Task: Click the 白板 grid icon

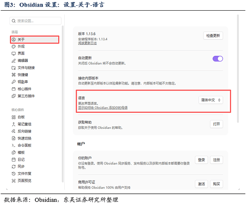Action: click(14, 117)
